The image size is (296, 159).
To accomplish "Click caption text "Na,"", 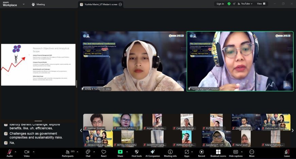I will (12, 143).
